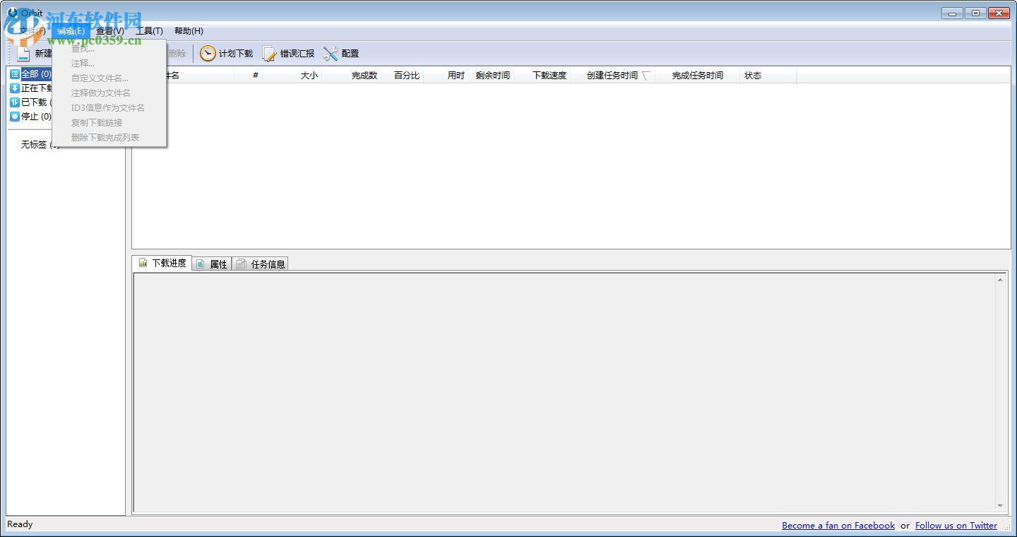Create a new download with the 新建 icon
The image size is (1017, 537).
coord(25,53)
